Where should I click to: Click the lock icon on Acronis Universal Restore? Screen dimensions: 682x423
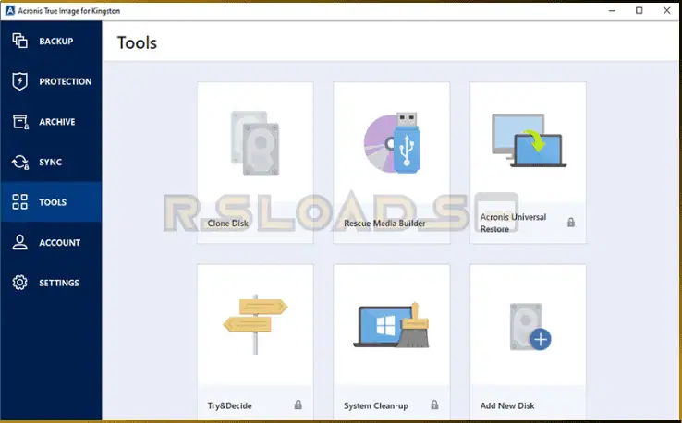point(571,223)
